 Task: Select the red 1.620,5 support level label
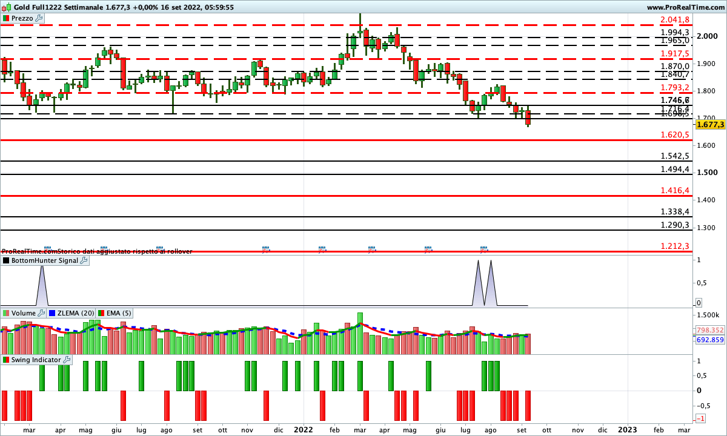click(675, 135)
